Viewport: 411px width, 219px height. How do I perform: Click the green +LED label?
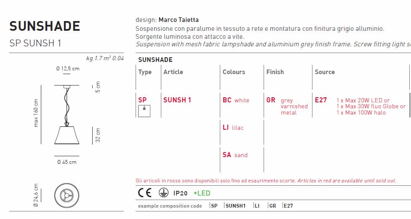[x=202, y=193]
